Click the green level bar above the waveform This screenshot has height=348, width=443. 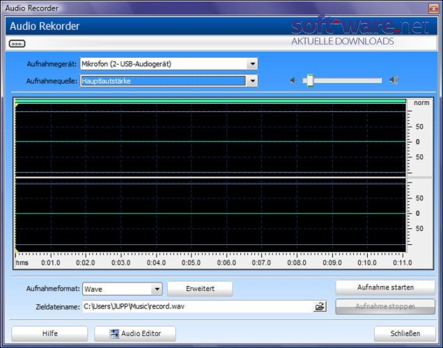tap(210, 101)
